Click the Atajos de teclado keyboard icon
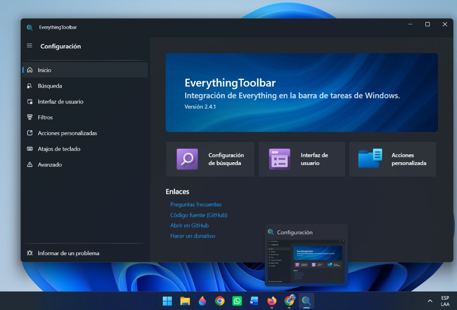 click(30, 149)
